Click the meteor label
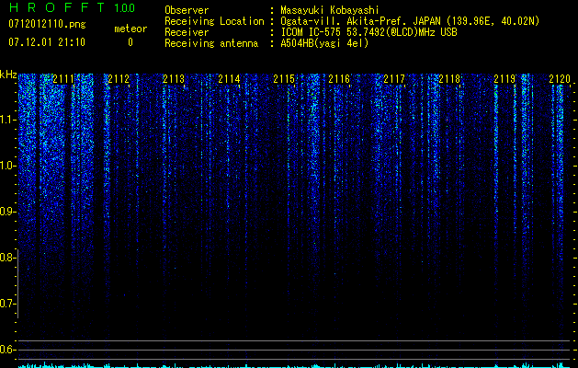The width and height of the screenshot is (578, 368). 130,29
